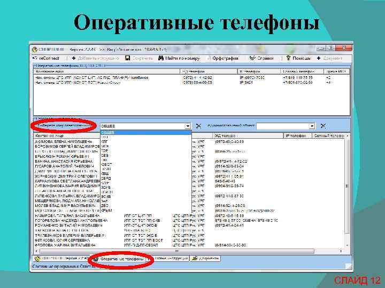
Task: Choose ЗСИБ from the dropdown list
Action: click(146, 187)
